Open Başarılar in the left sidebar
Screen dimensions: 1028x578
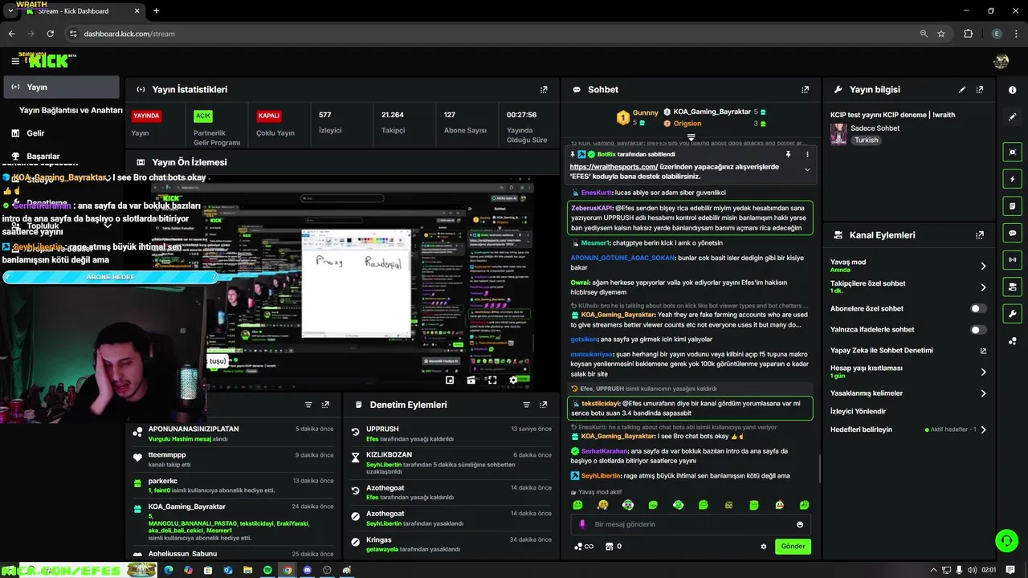43,157
